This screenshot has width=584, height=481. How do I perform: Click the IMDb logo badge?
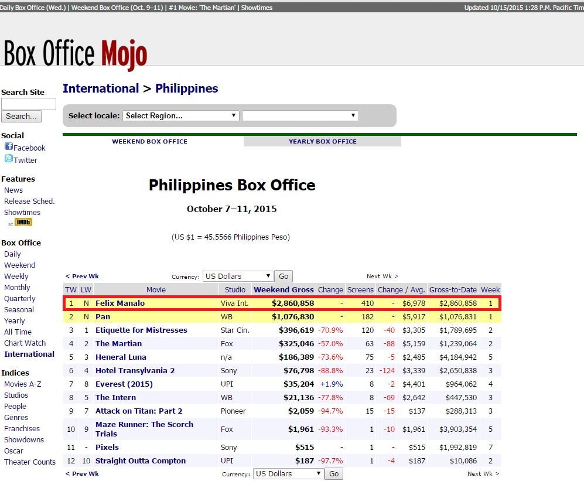23,223
